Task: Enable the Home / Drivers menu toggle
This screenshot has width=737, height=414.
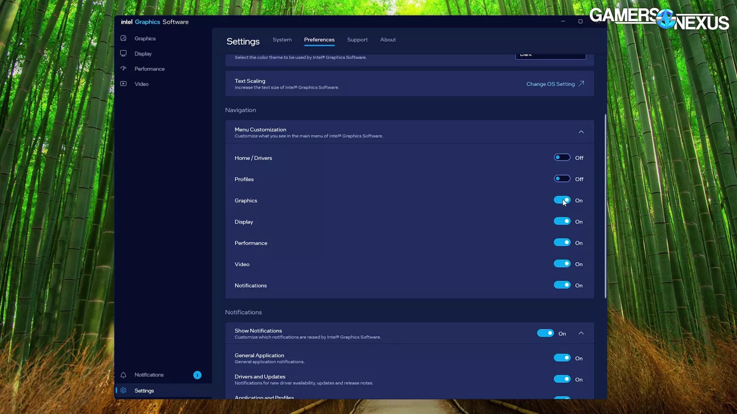Action: [x=562, y=157]
